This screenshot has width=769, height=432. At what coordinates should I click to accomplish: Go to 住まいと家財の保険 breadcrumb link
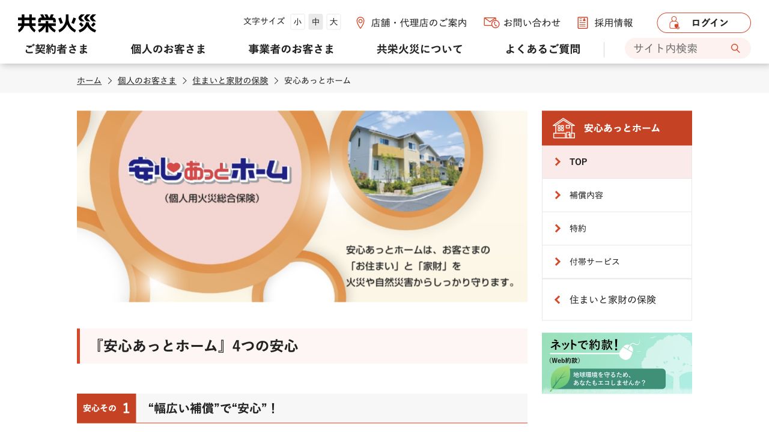point(230,80)
